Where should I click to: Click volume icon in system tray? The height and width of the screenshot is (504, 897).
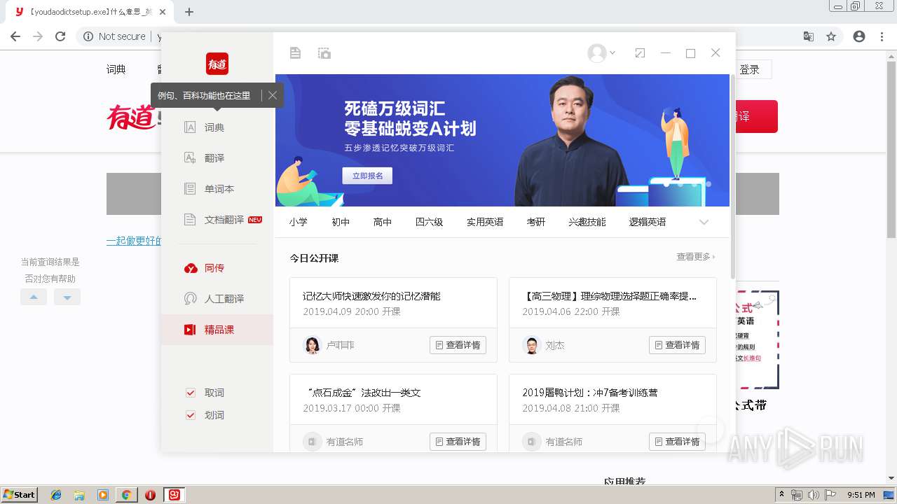coord(813,495)
